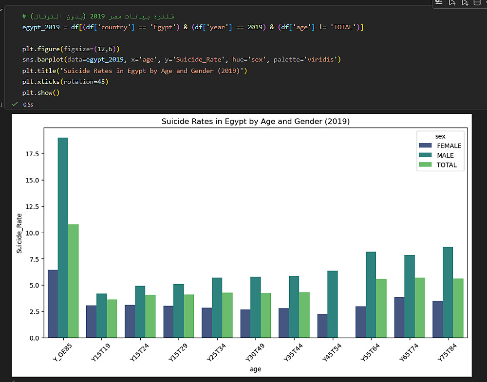
Task: Click the TOTAL legend color swatch
Action: 426,165
